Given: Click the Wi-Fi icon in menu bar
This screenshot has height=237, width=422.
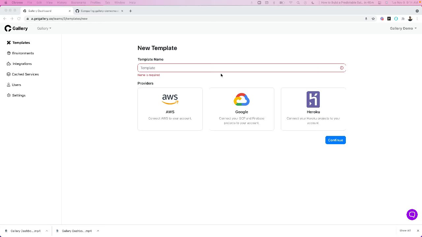Looking at the screenshot, I should (290, 3).
